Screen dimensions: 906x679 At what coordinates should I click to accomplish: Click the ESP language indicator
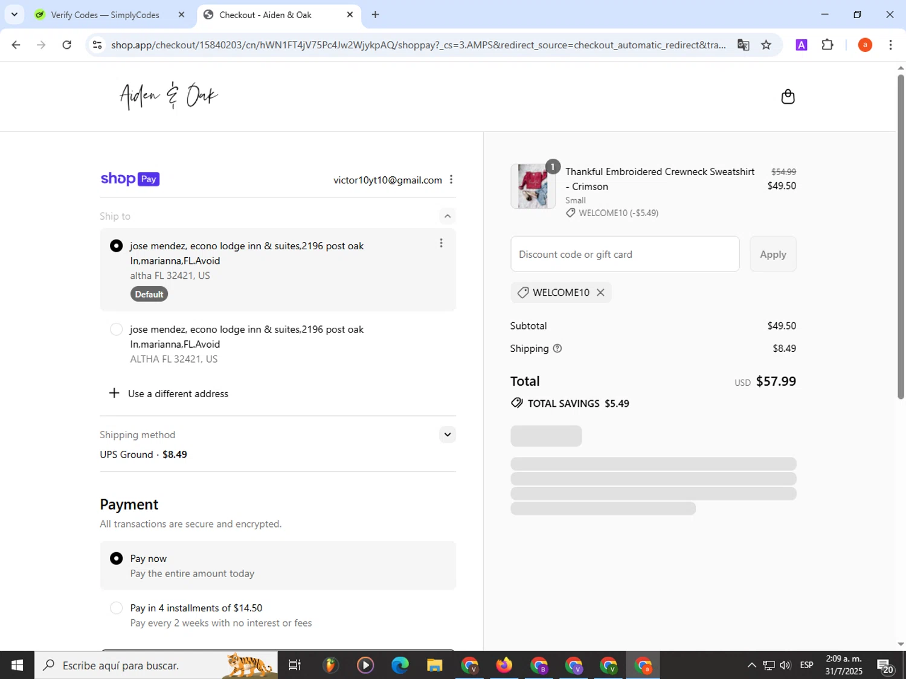(x=806, y=665)
